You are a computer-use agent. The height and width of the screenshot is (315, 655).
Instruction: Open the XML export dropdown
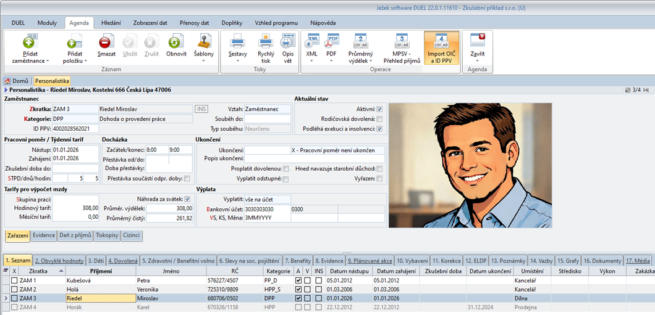tap(313, 61)
